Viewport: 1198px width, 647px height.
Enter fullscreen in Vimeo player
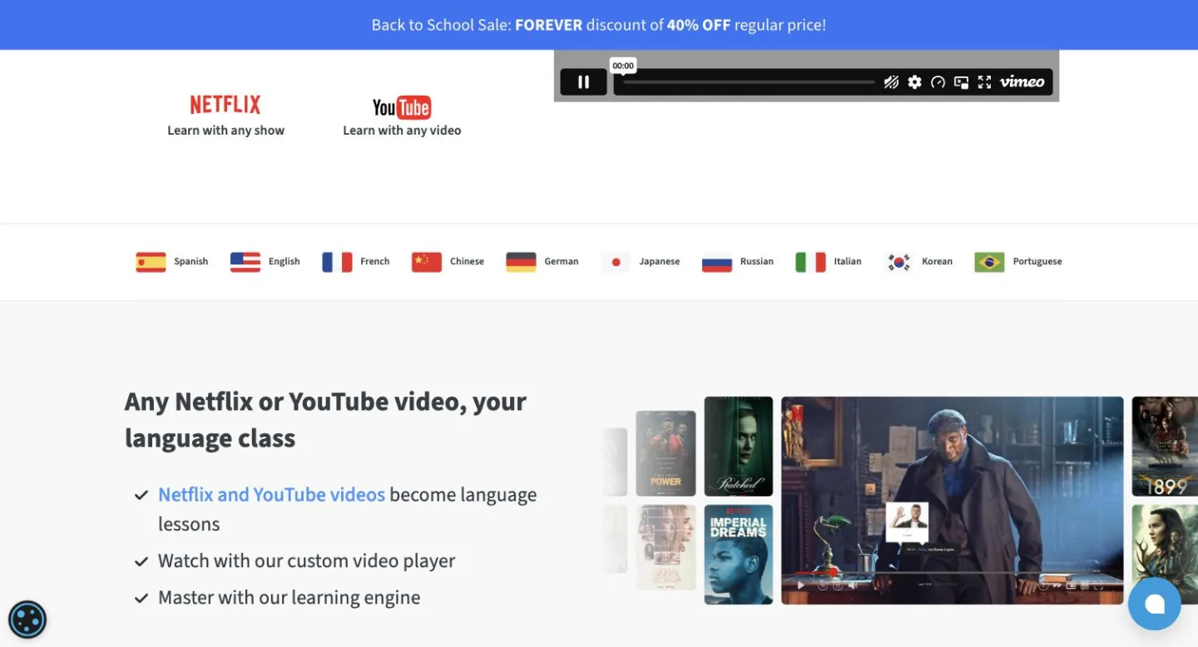tap(984, 81)
